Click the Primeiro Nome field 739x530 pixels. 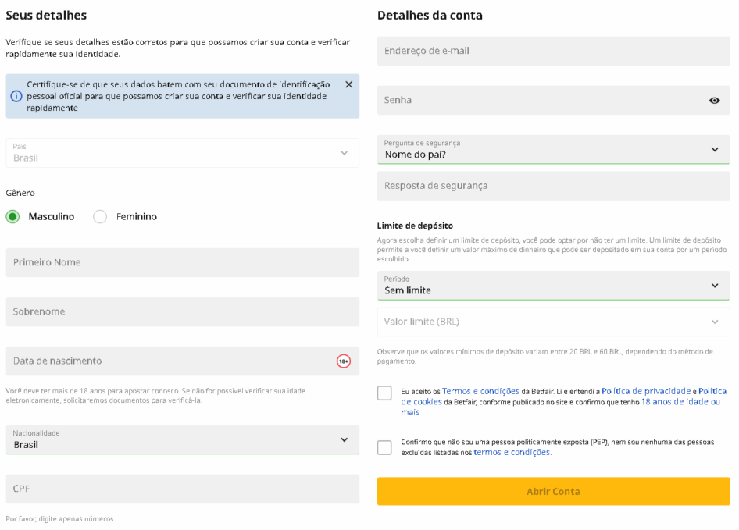click(x=182, y=262)
